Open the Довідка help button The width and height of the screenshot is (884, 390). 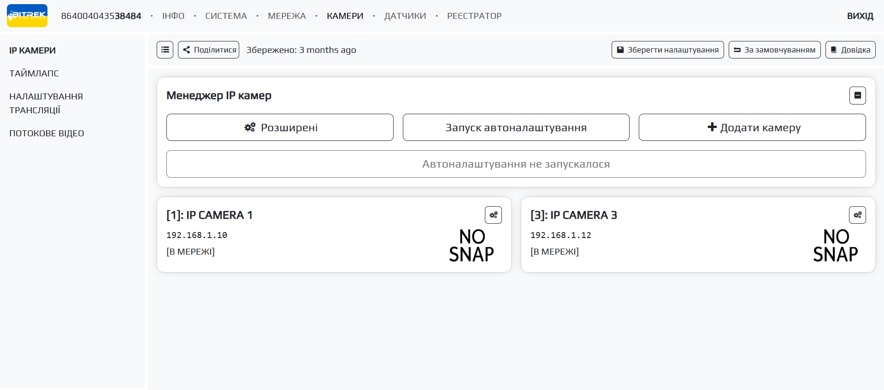coord(850,50)
